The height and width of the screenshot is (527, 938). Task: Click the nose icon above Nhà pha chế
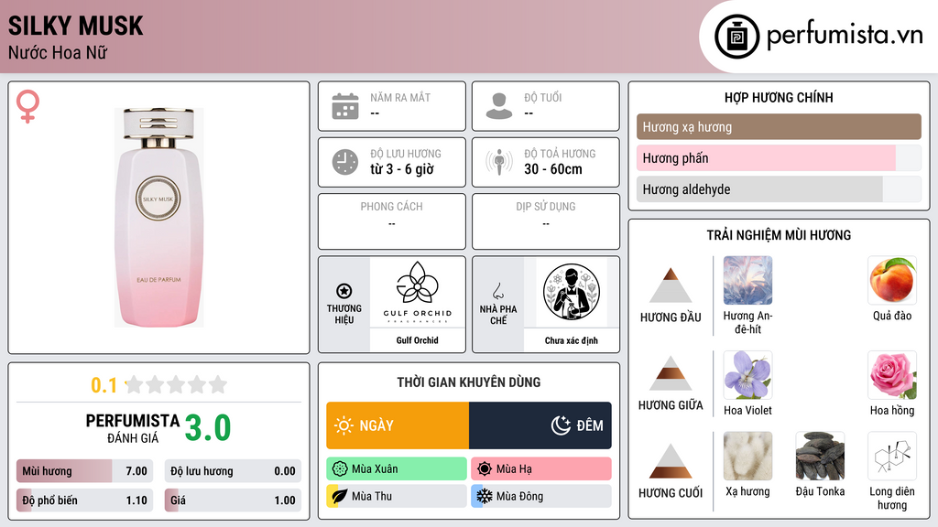(x=497, y=291)
